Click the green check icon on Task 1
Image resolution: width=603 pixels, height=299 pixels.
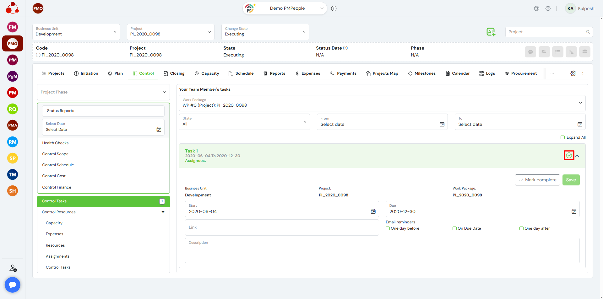[569, 155]
